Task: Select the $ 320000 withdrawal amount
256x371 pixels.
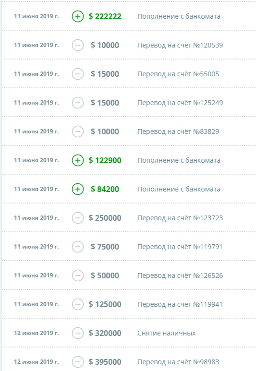Action: [105, 333]
